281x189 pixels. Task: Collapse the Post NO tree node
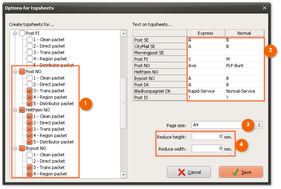[15, 72]
